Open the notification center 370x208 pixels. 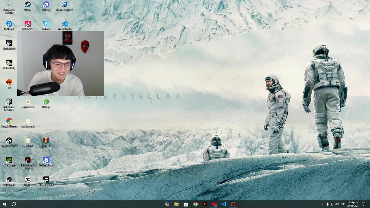[x=364, y=204]
